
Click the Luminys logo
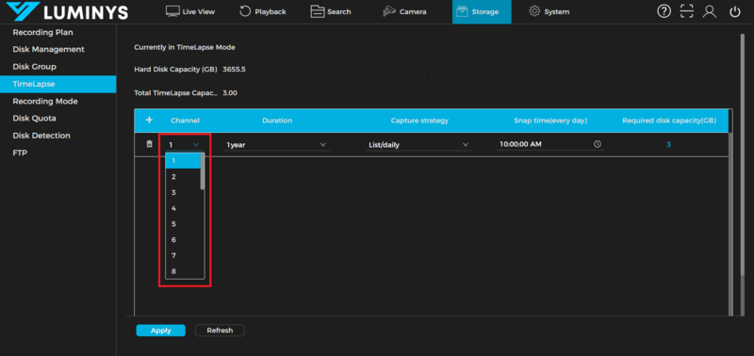click(x=67, y=11)
